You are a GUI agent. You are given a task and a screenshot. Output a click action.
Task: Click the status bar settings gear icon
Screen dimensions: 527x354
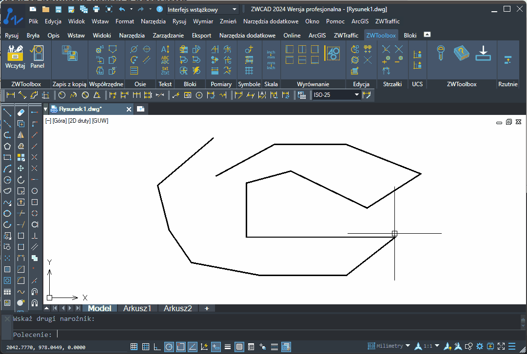pos(480,346)
